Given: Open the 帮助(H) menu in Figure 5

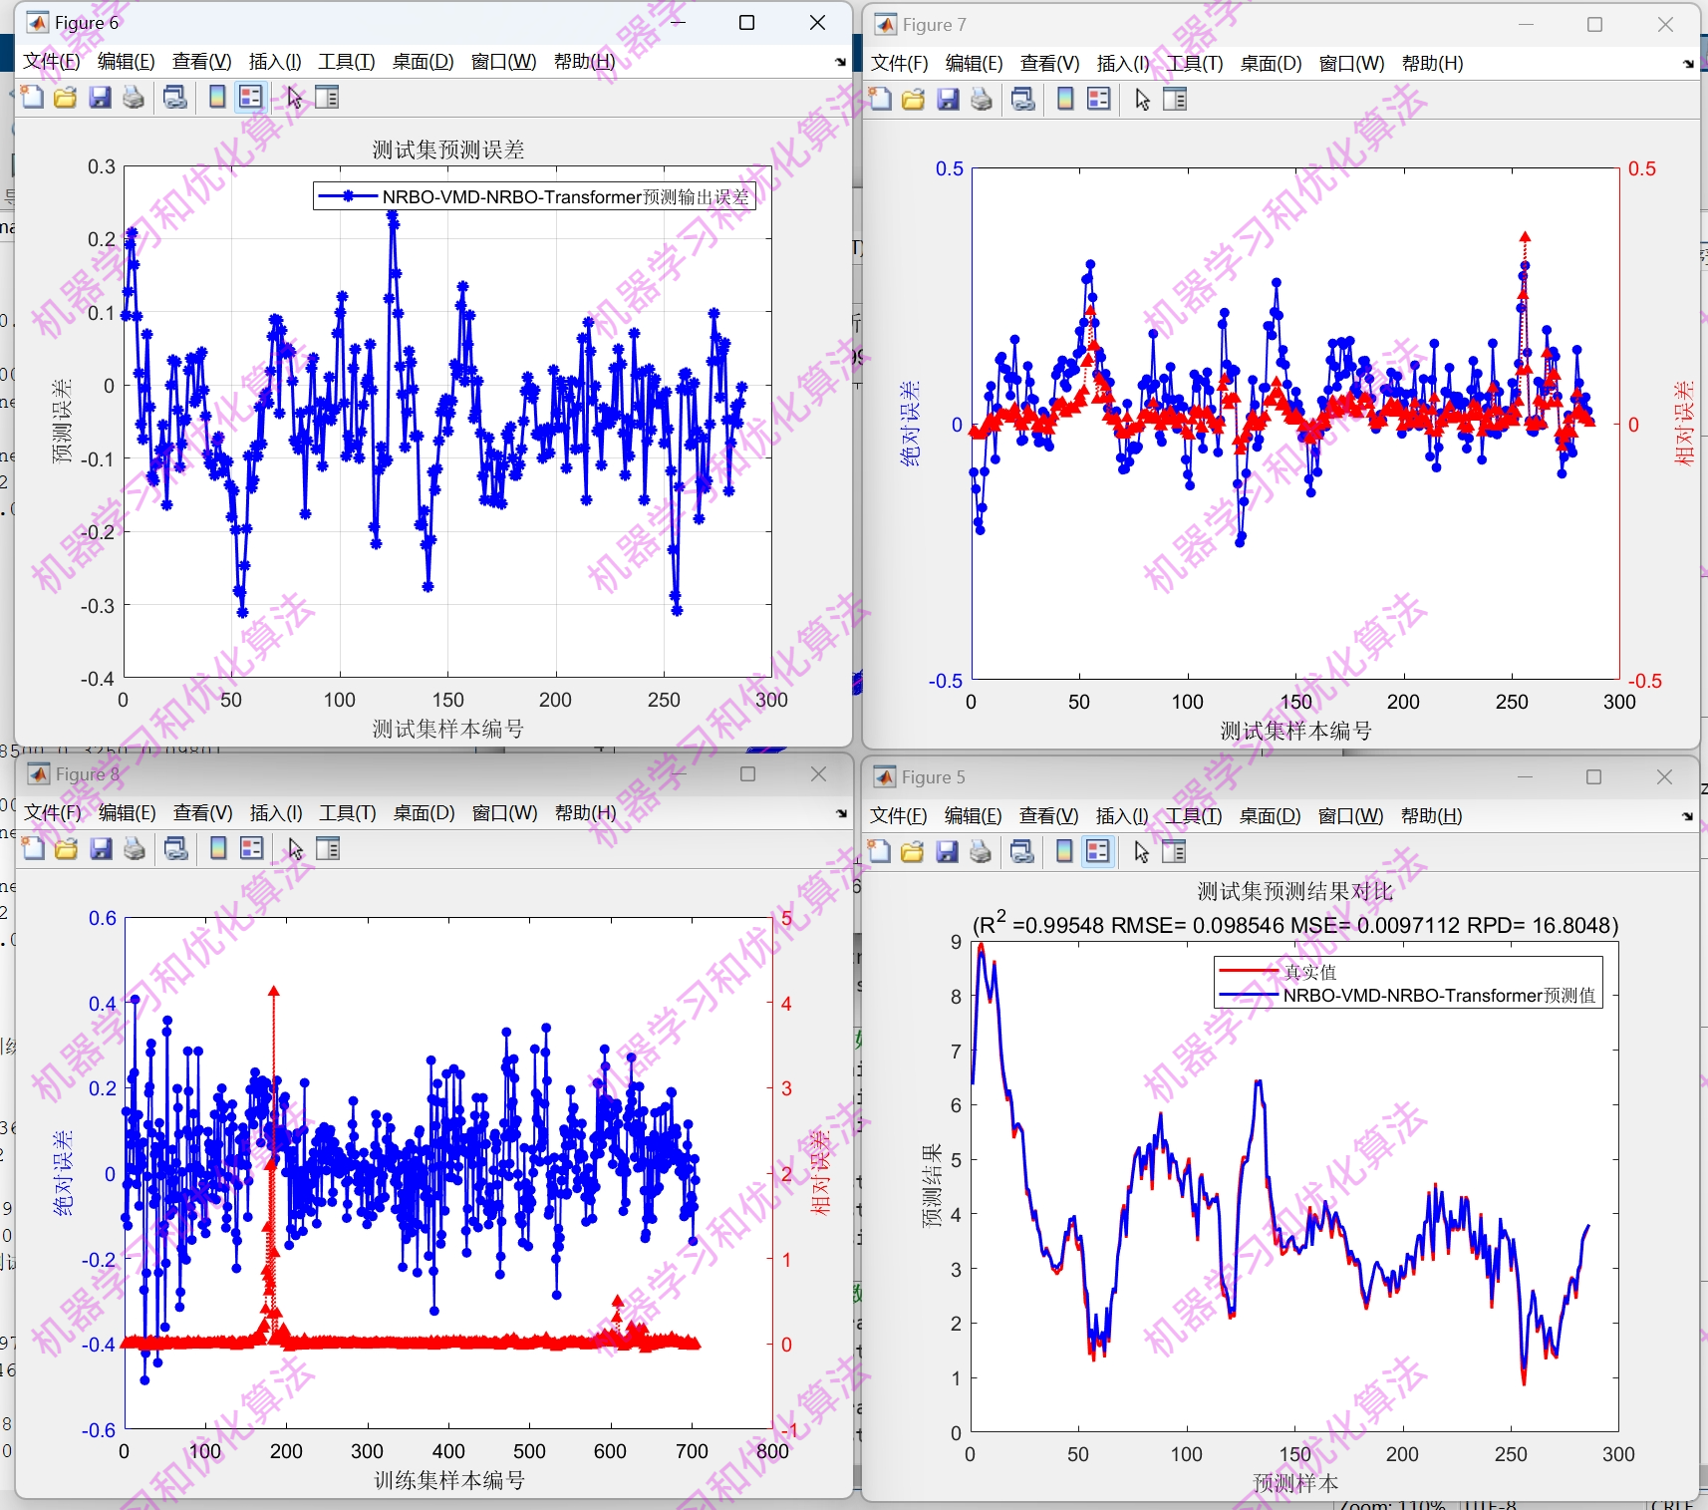Looking at the screenshot, I should [x=1432, y=816].
